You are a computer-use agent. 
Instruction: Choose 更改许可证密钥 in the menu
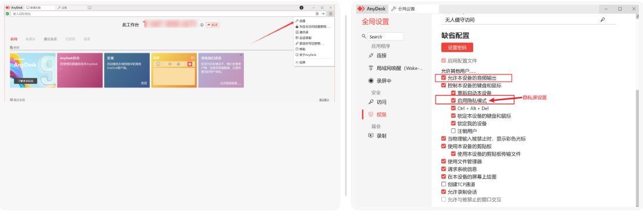coord(314,43)
